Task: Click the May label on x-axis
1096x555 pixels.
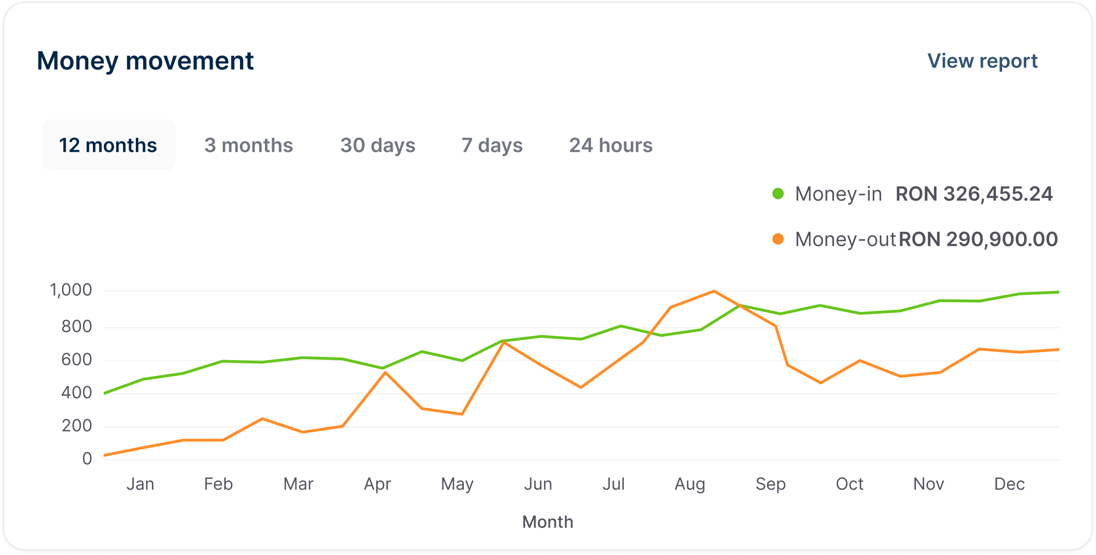Action: [x=457, y=484]
